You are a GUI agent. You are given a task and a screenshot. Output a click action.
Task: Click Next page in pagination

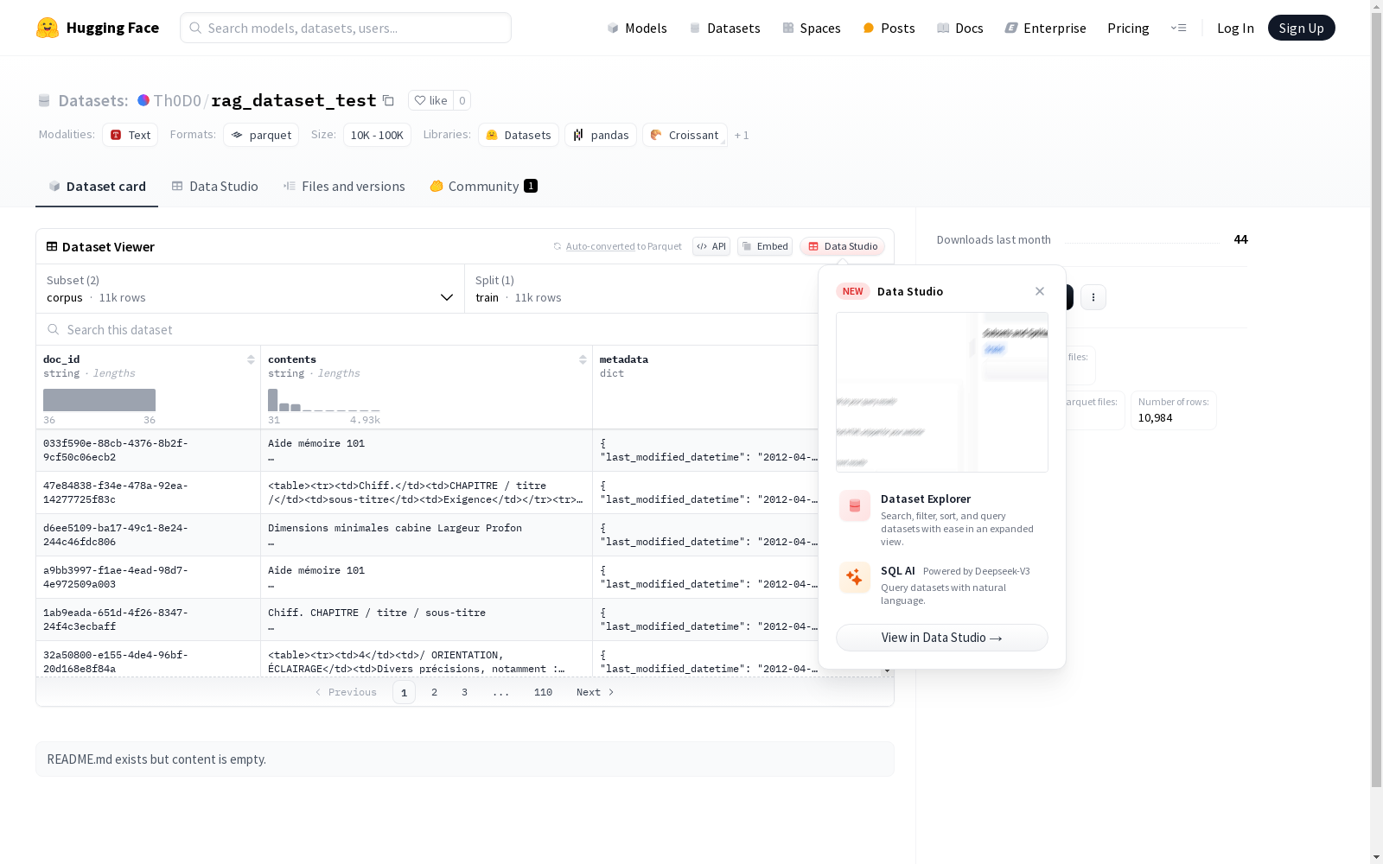coord(596,692)
